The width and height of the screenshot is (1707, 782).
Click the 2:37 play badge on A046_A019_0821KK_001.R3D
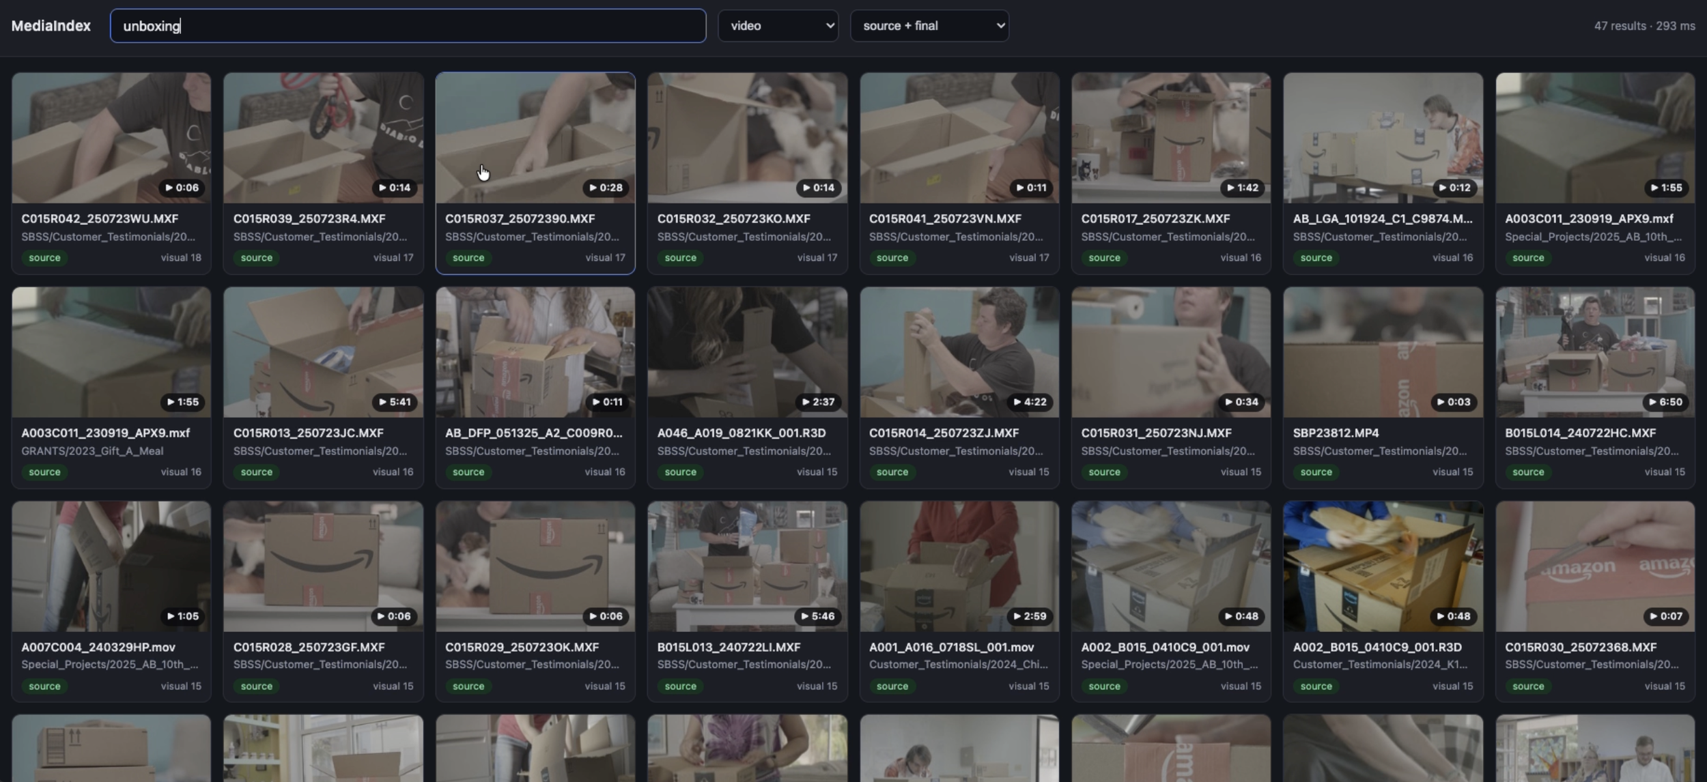pos(818,402)
